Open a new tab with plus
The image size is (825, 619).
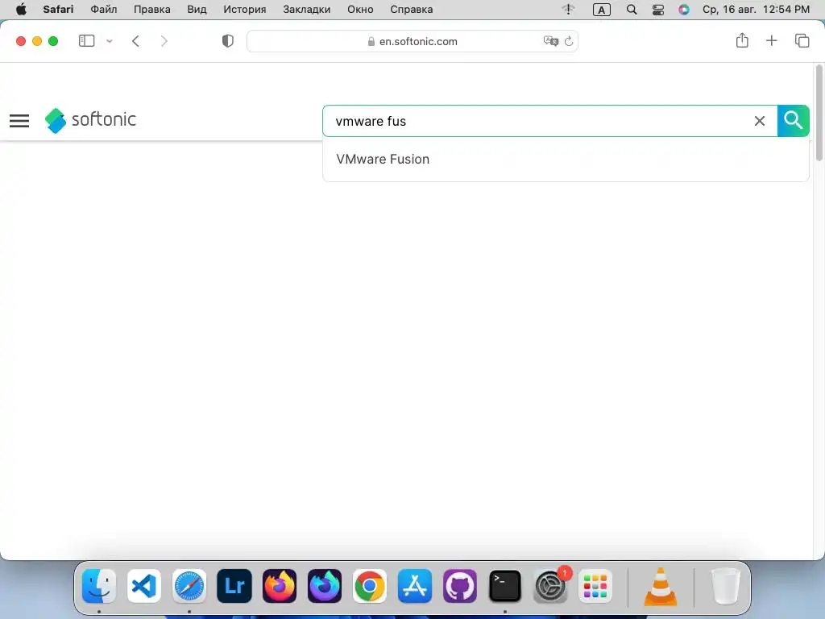[x=771, y=40]
